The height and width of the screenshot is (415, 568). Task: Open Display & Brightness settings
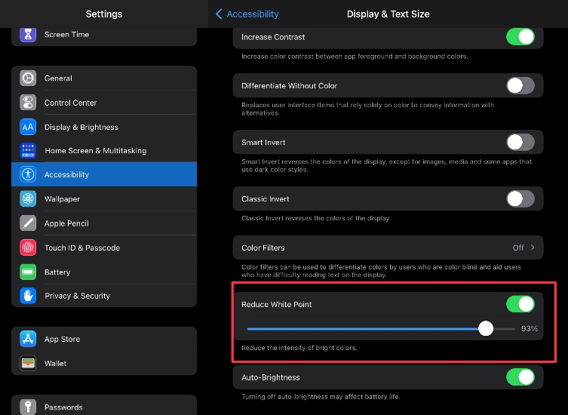coord(104,127)
